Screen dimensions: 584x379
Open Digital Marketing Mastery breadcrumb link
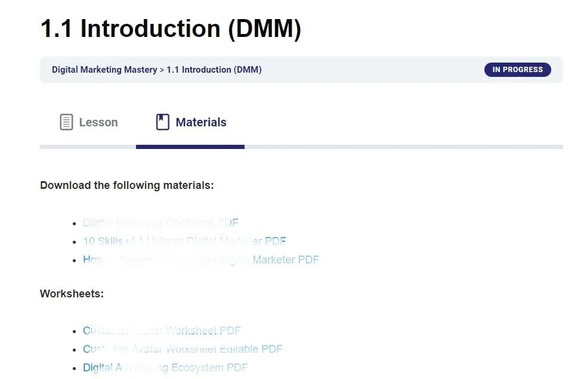[x=104, y=70]
